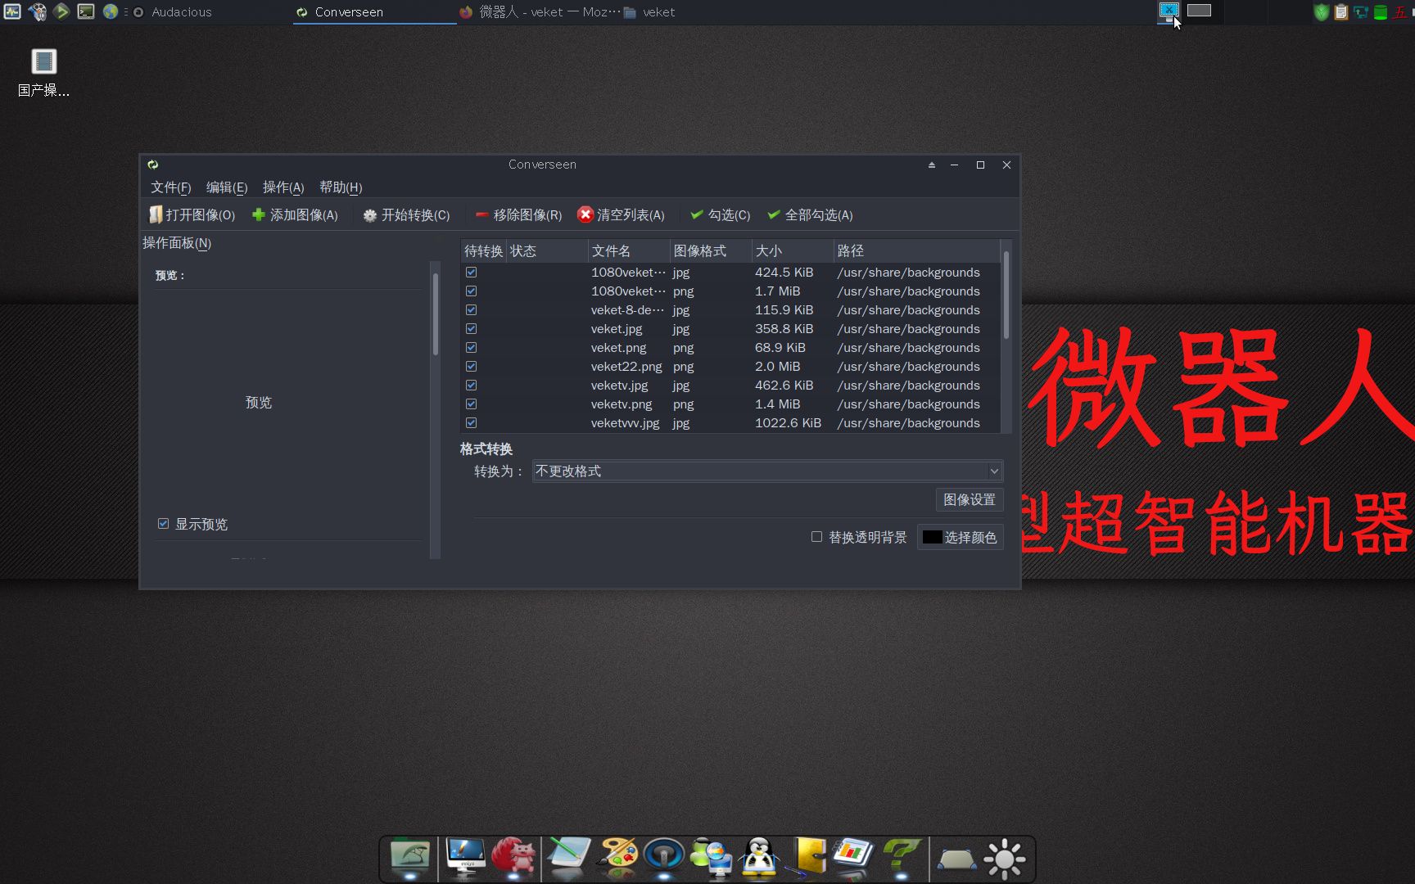Screen dimensions: 1415x884
Task: Click the network connection tray icon
Action: click(x=1360, y=12)
